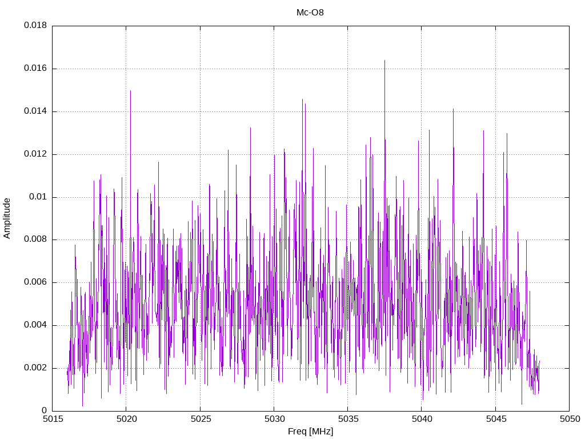Screen dimensions: 585x439
Task: Click the 0.008 y-axis tick label
Action: [35, 240]
